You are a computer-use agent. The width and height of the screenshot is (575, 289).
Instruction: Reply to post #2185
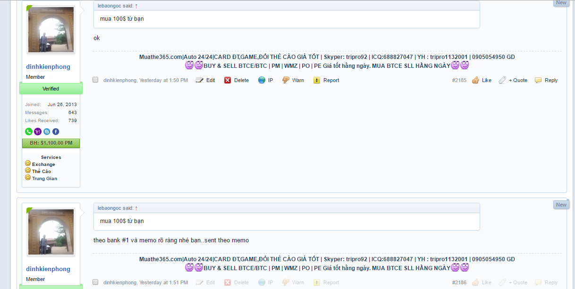click(546, 80)
